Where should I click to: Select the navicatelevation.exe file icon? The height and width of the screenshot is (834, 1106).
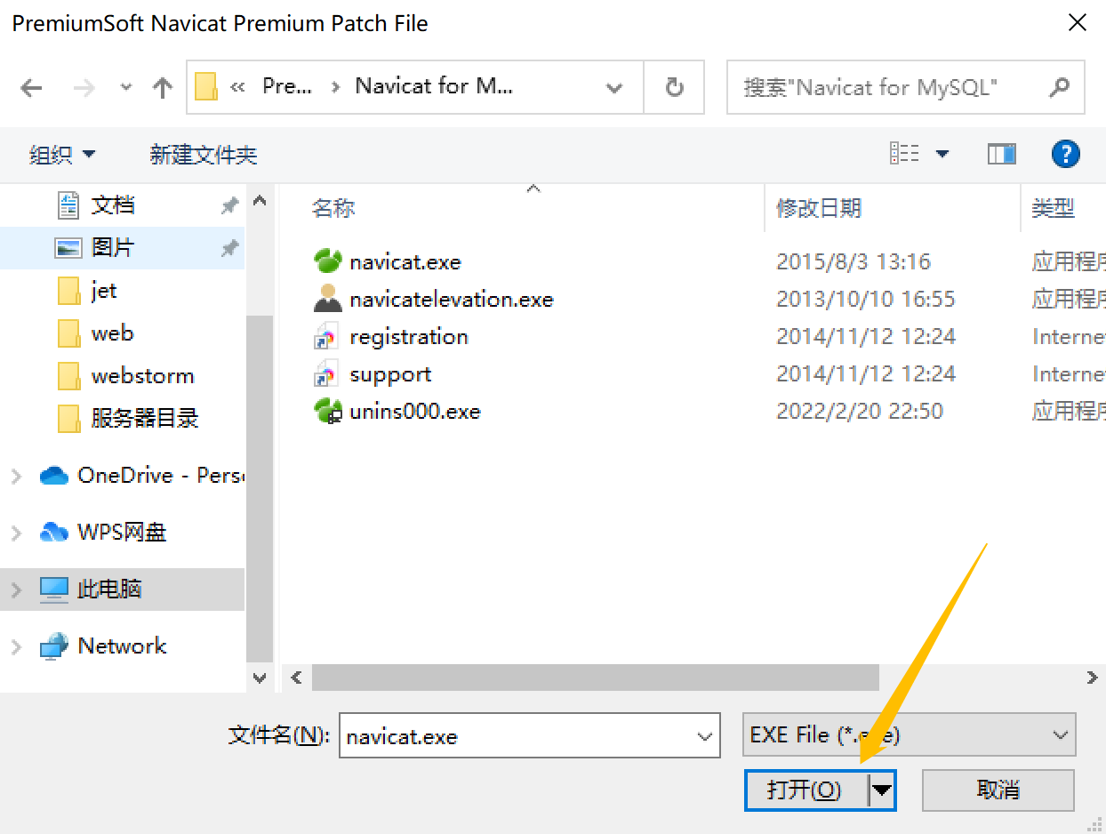coord(327,299)
